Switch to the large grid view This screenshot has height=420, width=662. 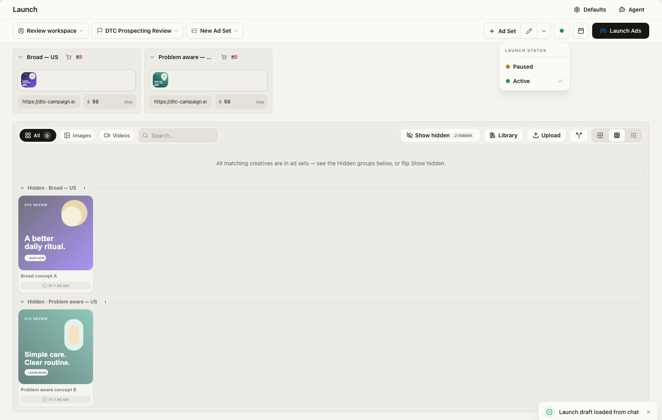tap(600, 135)
